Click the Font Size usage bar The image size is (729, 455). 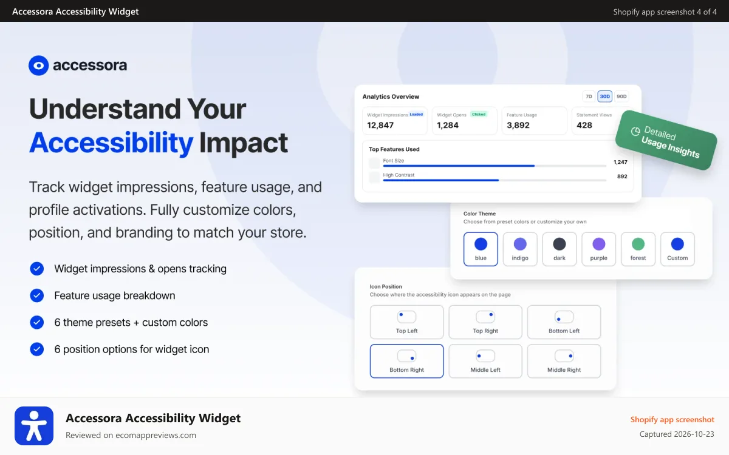pyautogui.click(x=495, y=166)
